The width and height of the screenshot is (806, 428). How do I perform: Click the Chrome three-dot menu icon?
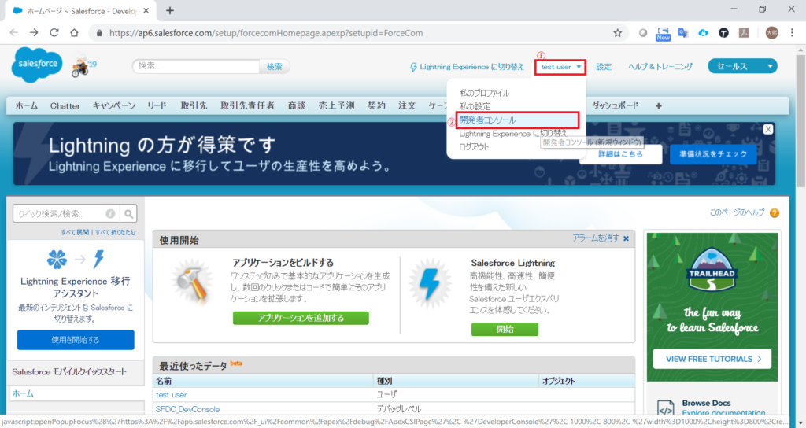[x=789, y=33]
